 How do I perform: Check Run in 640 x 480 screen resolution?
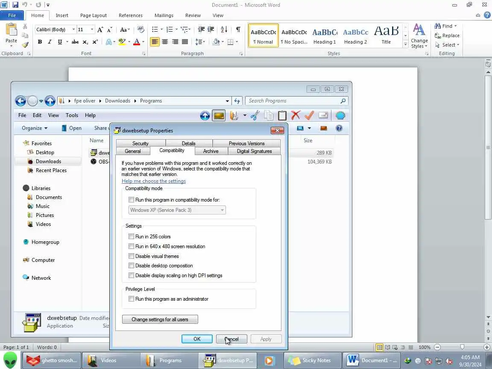pyautogui.click(x=131, y=246)
